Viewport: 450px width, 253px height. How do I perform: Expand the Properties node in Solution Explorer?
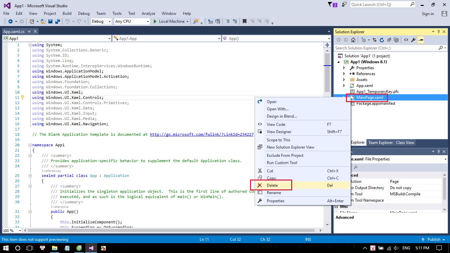click(344, 68)
